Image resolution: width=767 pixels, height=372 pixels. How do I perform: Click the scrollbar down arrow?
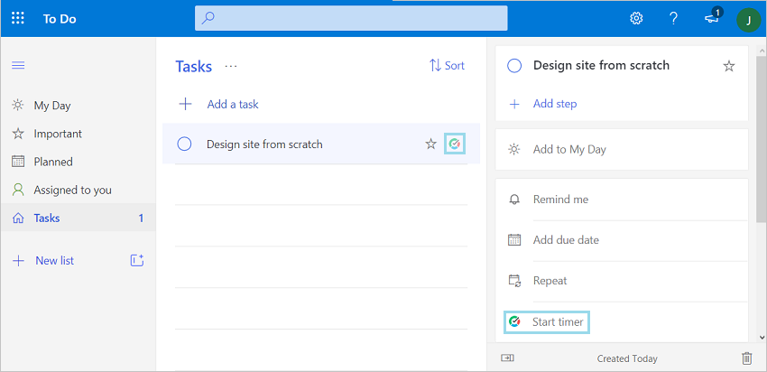(x=761, y=338)
